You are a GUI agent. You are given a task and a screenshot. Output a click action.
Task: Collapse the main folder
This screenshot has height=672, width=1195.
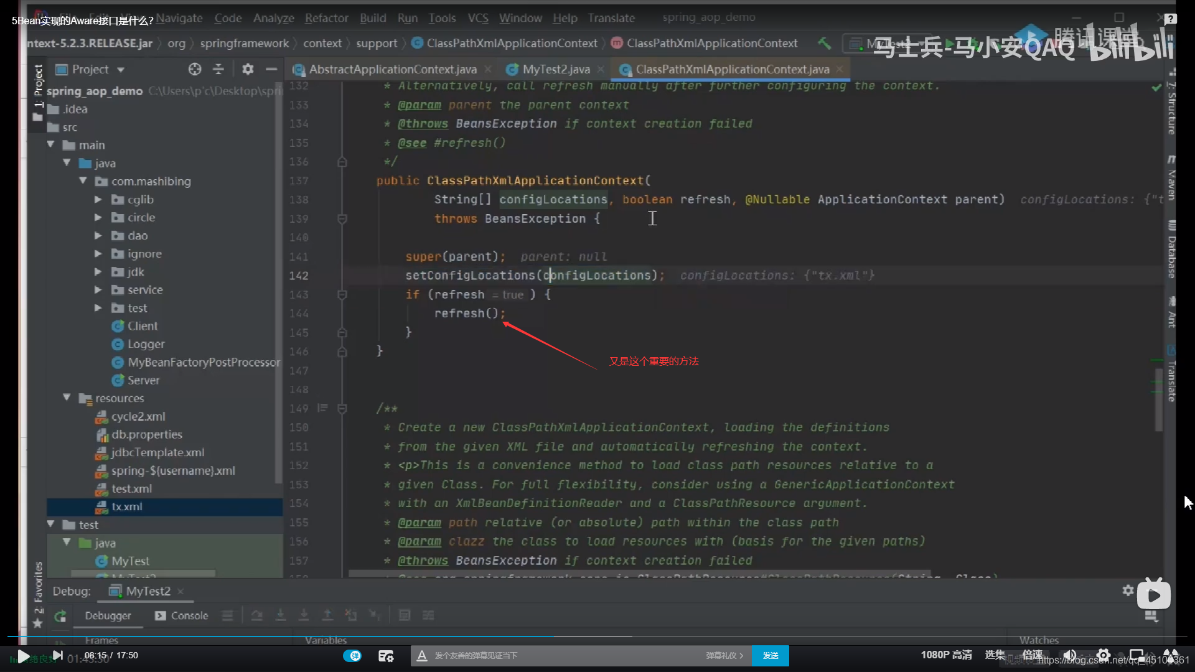[51, 145]
